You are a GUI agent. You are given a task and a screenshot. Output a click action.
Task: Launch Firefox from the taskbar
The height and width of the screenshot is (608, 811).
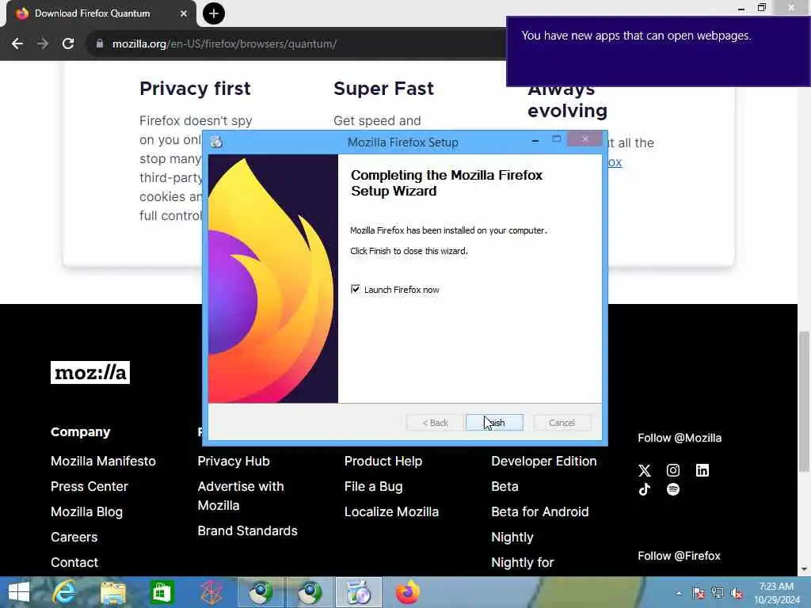point(408,592)
